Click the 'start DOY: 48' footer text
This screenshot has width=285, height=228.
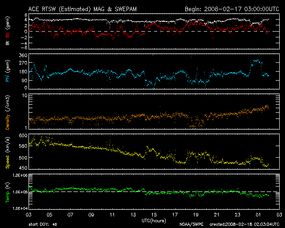coord(43,224)
